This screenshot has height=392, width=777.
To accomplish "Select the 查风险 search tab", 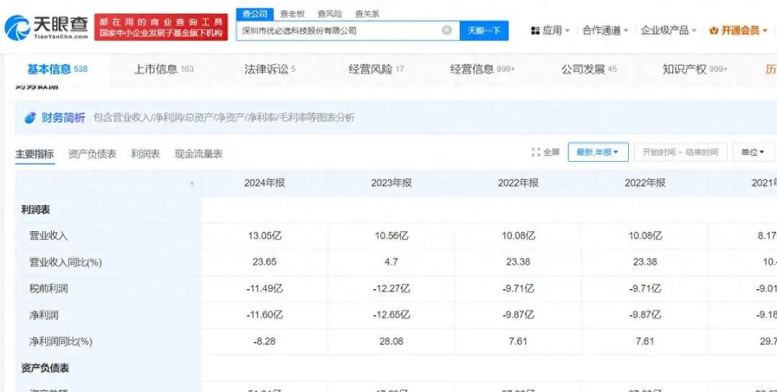I will click(330, 14).
